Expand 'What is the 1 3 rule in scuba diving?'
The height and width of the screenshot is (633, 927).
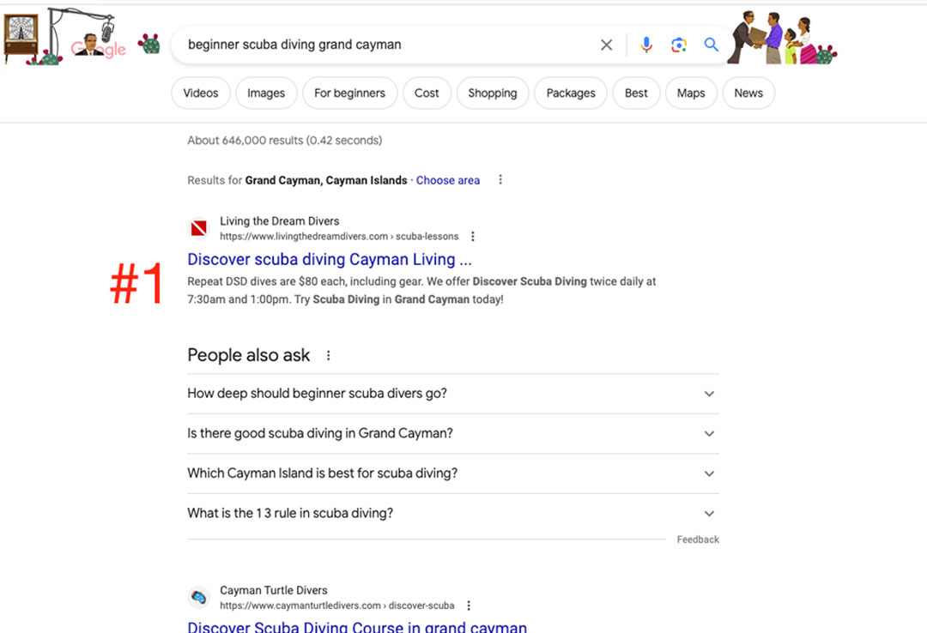(x=453, y=513)
